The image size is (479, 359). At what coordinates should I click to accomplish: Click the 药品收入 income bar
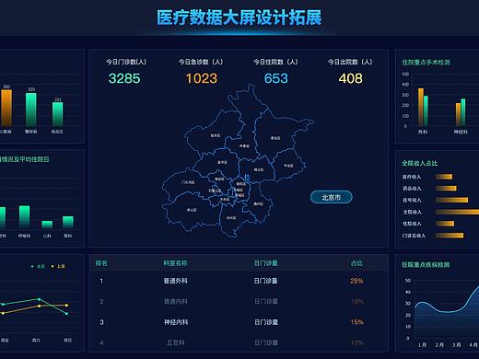click(446, 188)
